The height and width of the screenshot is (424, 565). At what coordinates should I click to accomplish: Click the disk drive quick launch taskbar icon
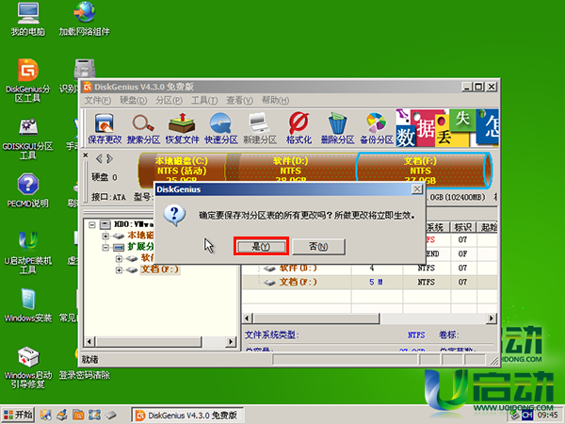[111, 415]
